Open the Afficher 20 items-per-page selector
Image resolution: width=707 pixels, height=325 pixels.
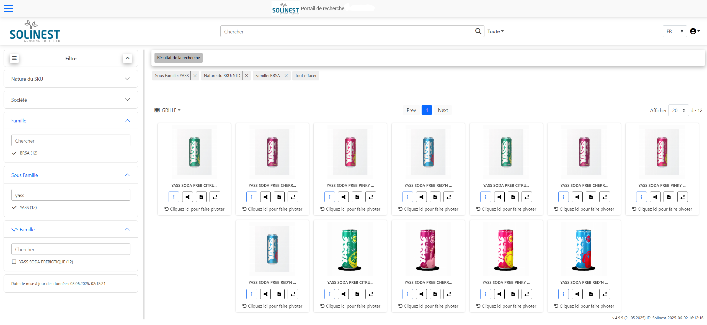pos(678,110)
